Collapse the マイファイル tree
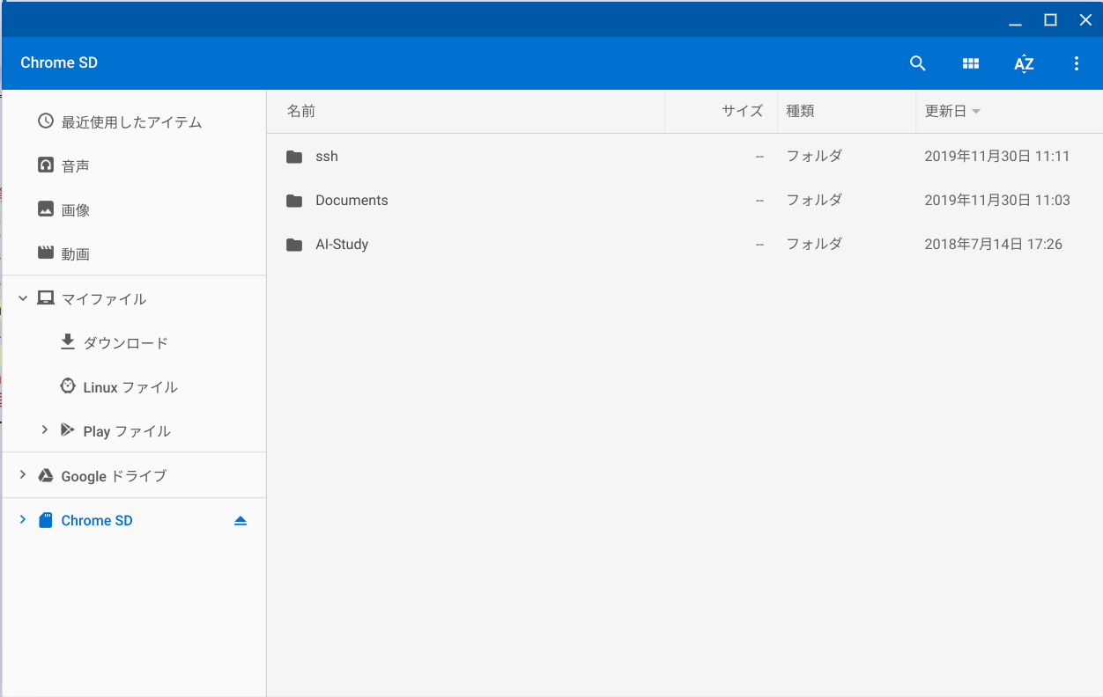This screenshot has width=1103, height=697. [x=23, y=298]
